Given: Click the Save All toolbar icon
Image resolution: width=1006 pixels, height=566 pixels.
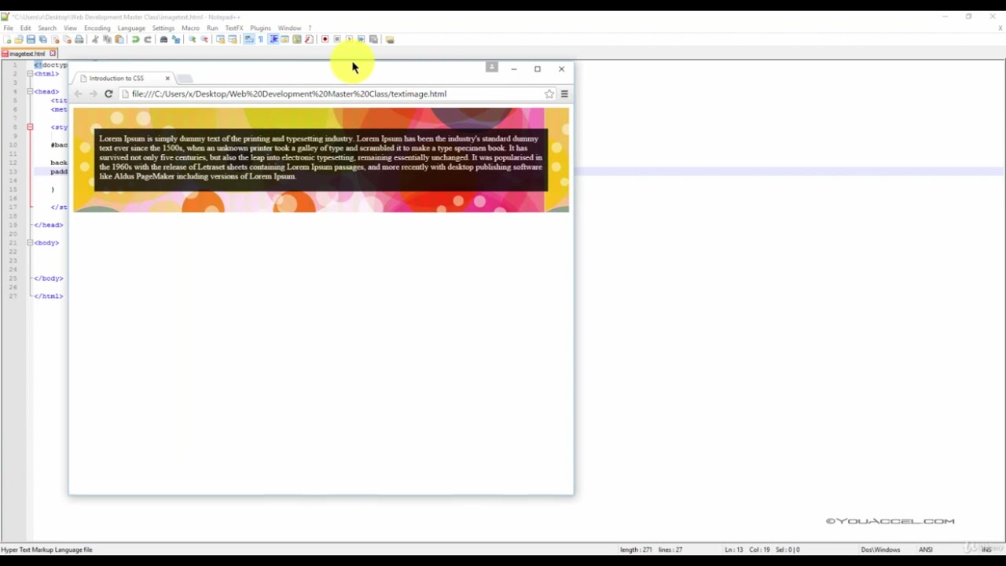Looking at the screenshot, I should point(42,39).
